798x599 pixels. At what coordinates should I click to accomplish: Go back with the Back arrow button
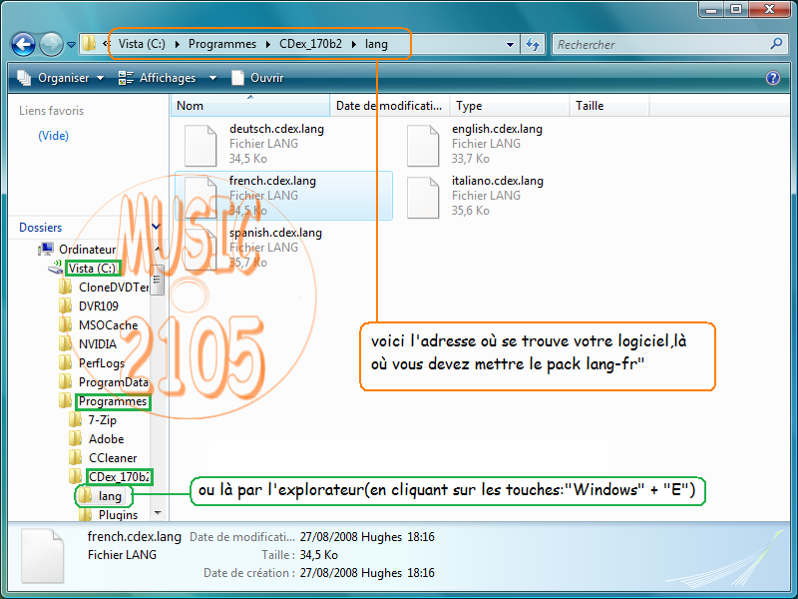tap(23, 44)
